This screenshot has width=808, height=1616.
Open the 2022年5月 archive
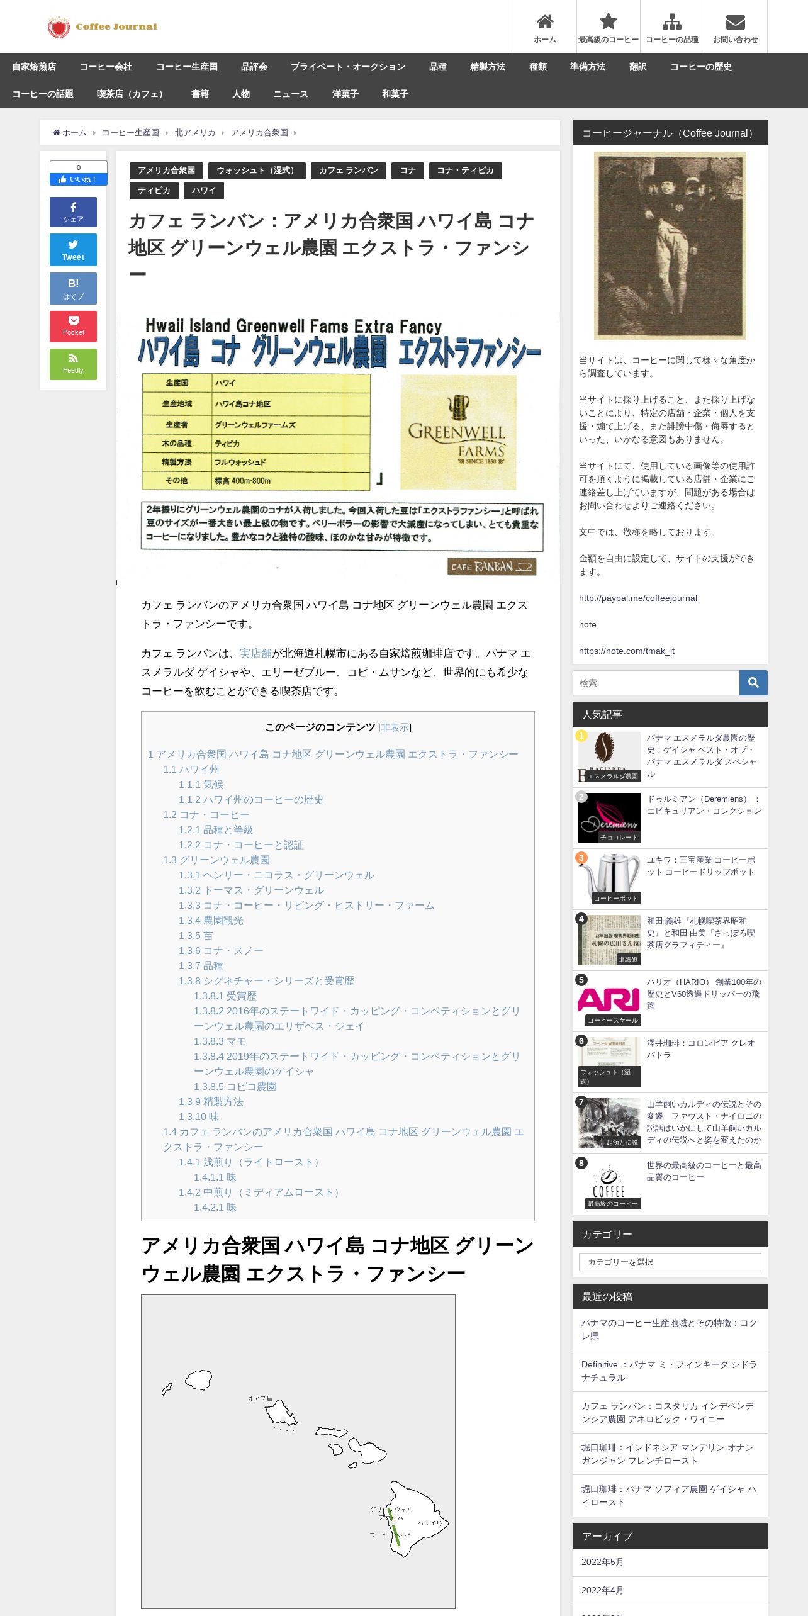point(602,1563)
